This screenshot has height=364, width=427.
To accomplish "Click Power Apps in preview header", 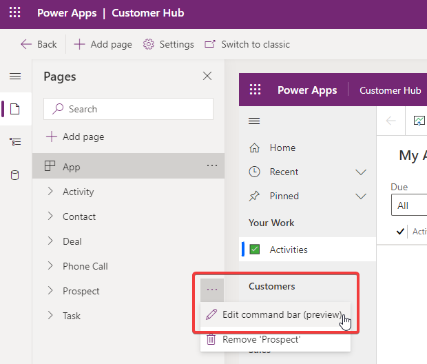I will pyautogui.click(x=307, y=90).
